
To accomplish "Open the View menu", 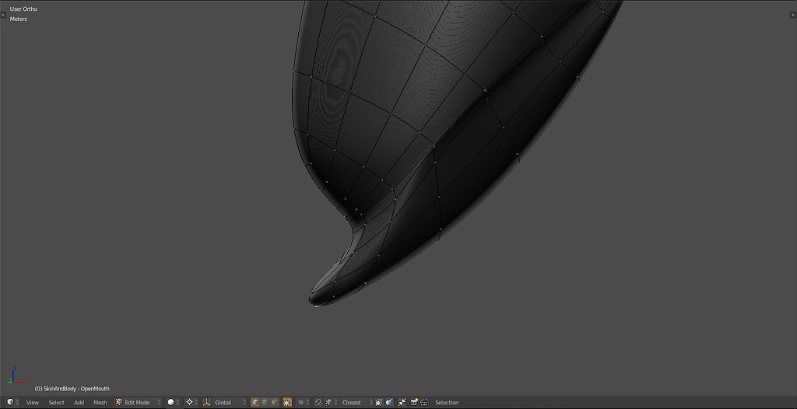I will pyautogui.click(x=33, y=403).
